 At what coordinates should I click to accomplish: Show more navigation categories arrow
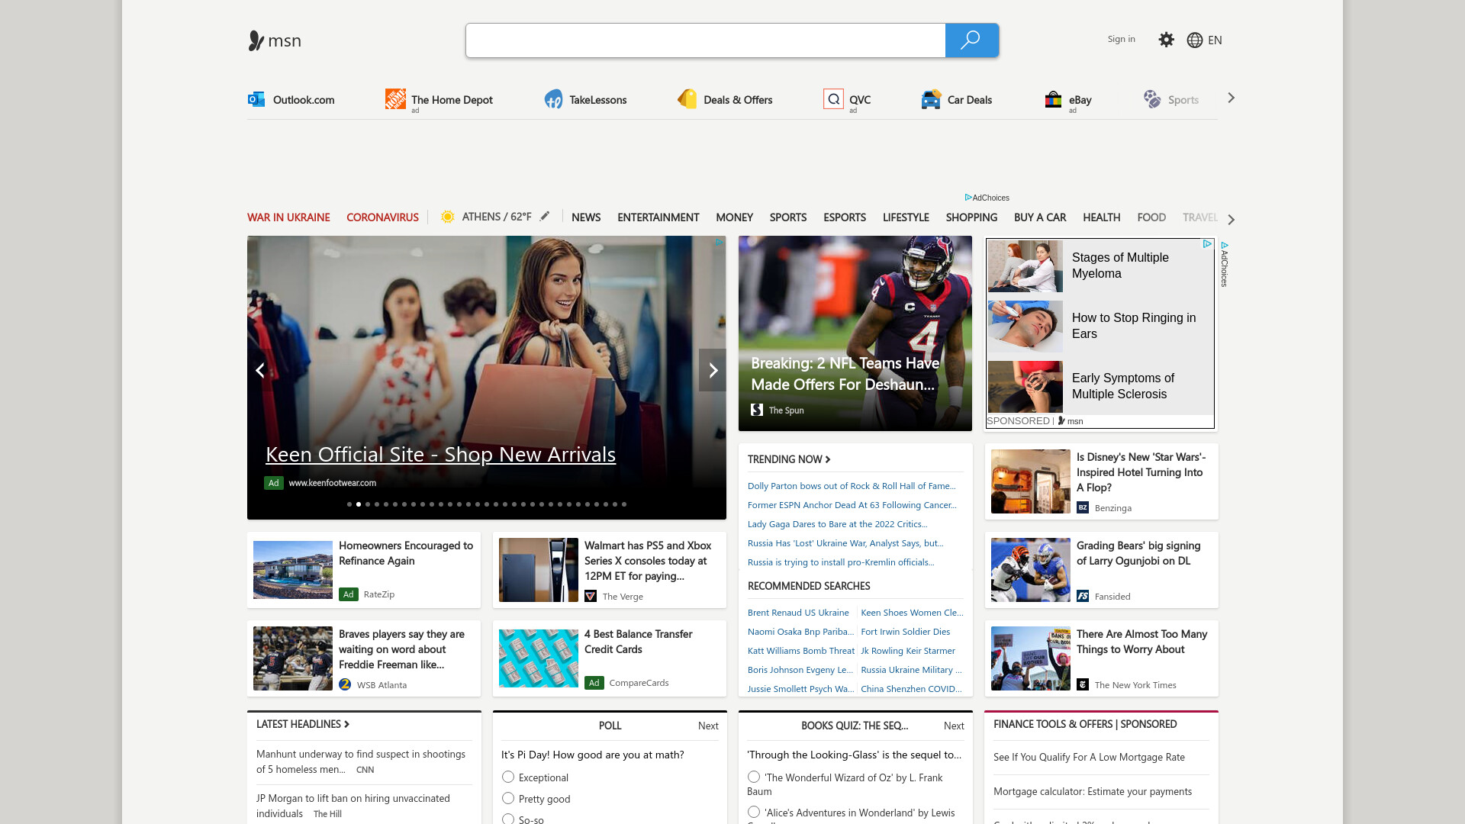(x=1231, y=219)
